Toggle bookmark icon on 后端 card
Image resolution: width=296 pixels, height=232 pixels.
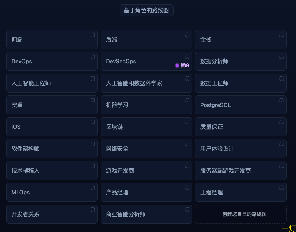pyautogui.click(x=187, y=35)
